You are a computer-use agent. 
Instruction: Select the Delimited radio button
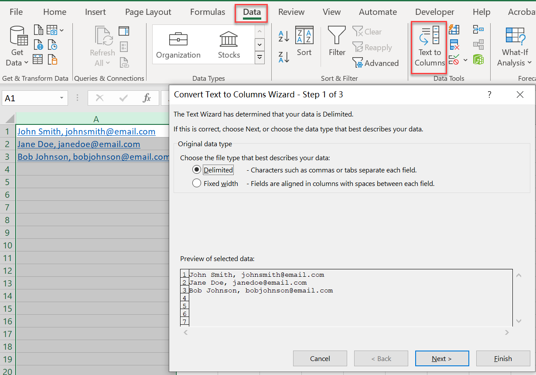click(x=197, y=170)
